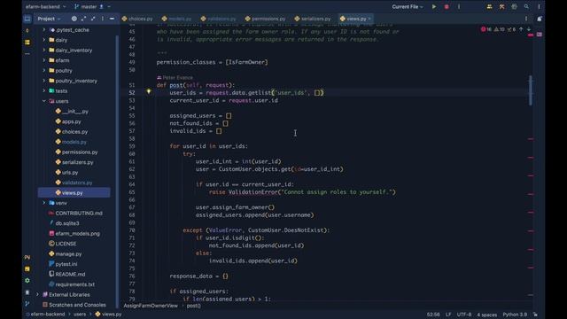Go to previous highlighted error arrow
The width and height of the screenshot is (567, 319).
click(x=521, y=29)
